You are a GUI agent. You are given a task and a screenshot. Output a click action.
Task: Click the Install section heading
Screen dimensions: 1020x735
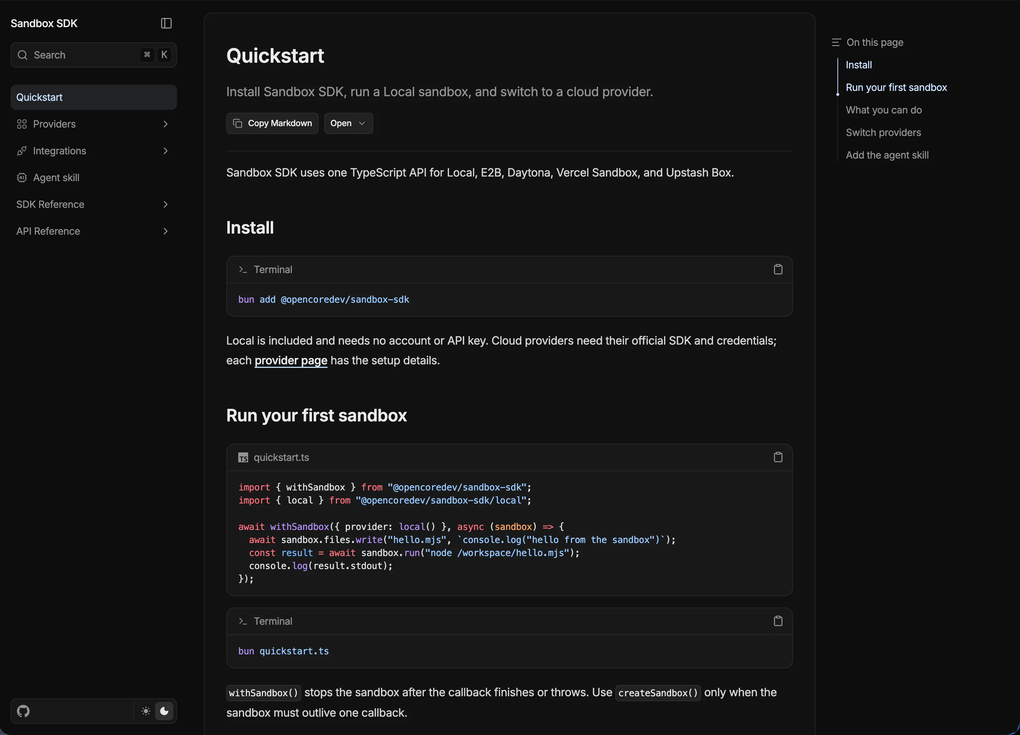[250, 228]
